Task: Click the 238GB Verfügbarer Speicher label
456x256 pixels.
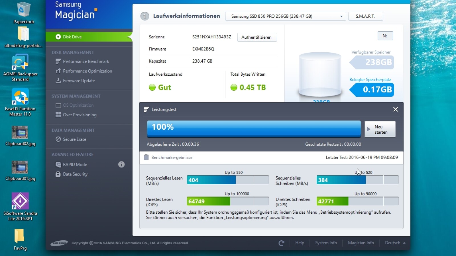Action: (x=372, y=62)
